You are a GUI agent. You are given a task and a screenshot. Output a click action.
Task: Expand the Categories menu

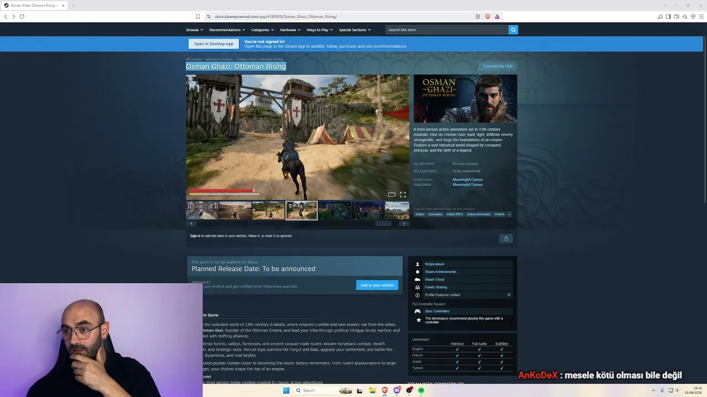point(262,30)
